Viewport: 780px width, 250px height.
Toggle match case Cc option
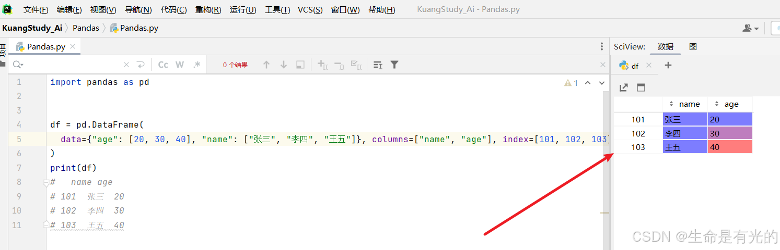point(163,65)
